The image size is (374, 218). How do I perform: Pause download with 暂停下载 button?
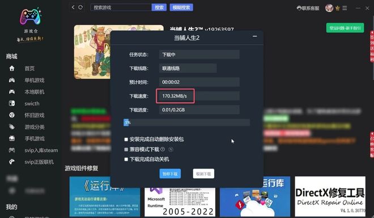[x=170, y=174]
